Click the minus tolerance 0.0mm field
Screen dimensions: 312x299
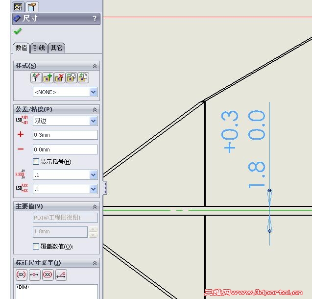click(65, 149)
